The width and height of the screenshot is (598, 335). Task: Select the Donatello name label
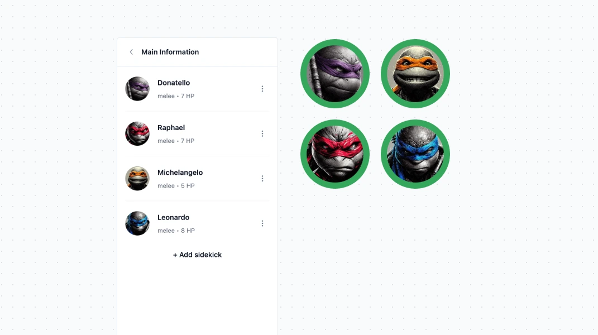pyautogui.click(x=174, y=83)
